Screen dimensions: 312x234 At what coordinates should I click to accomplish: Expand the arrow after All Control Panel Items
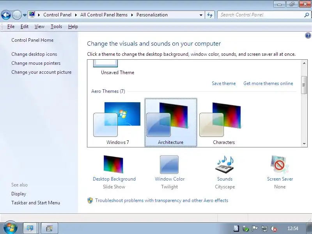point(132,15)
